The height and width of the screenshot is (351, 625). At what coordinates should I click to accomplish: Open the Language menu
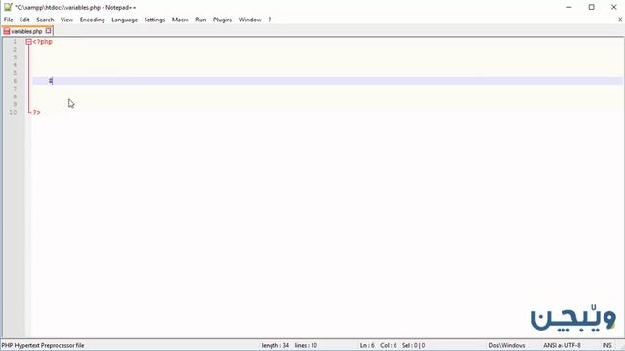coord(124,19)
